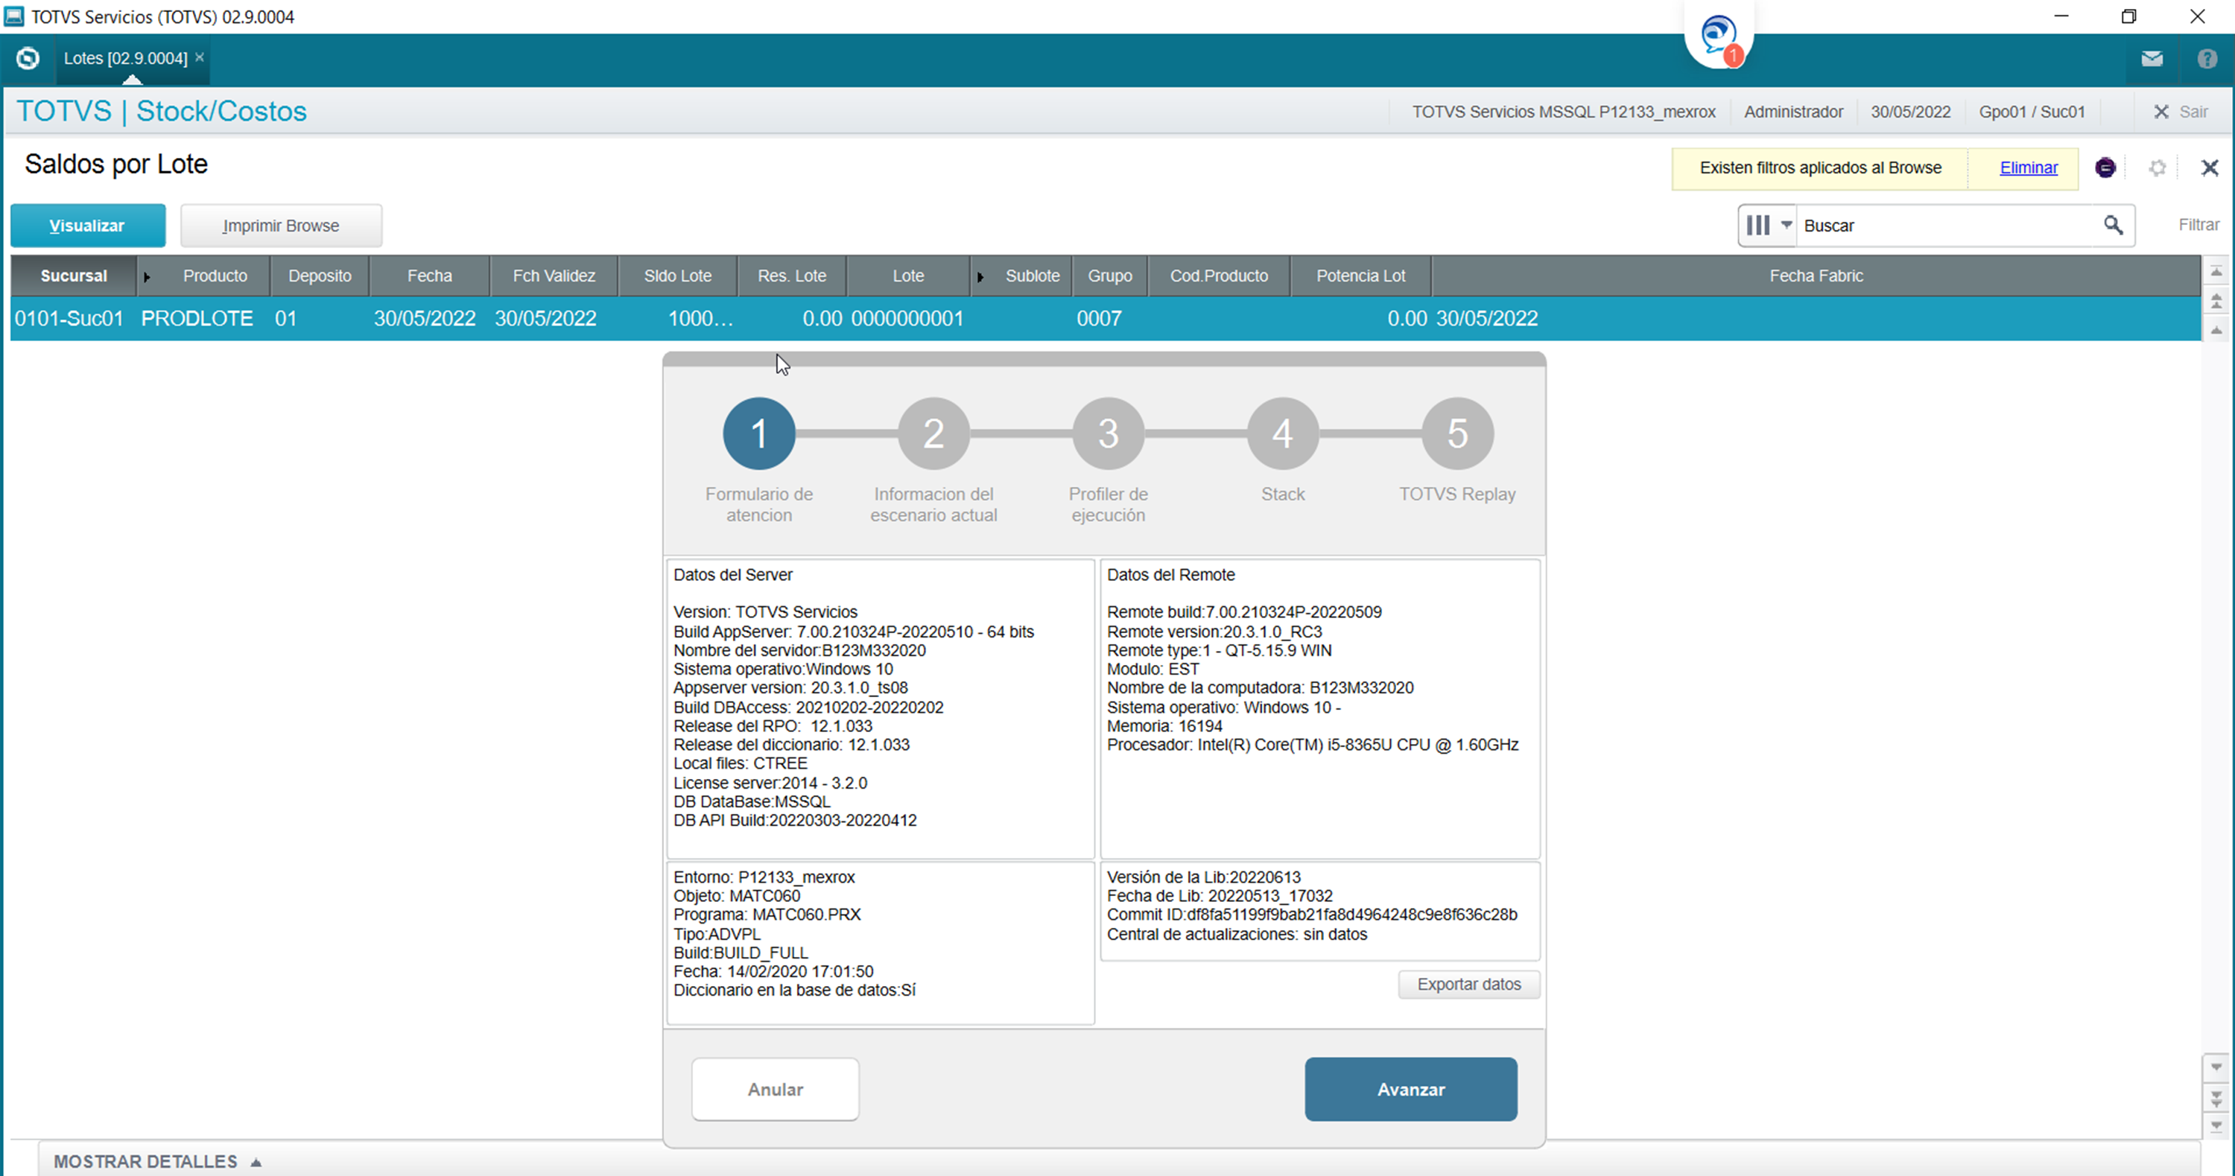This screenshot has height=1176, width=2235.
Task: Click the Imprimir Browse button
Action: click(x=281, y=226)
